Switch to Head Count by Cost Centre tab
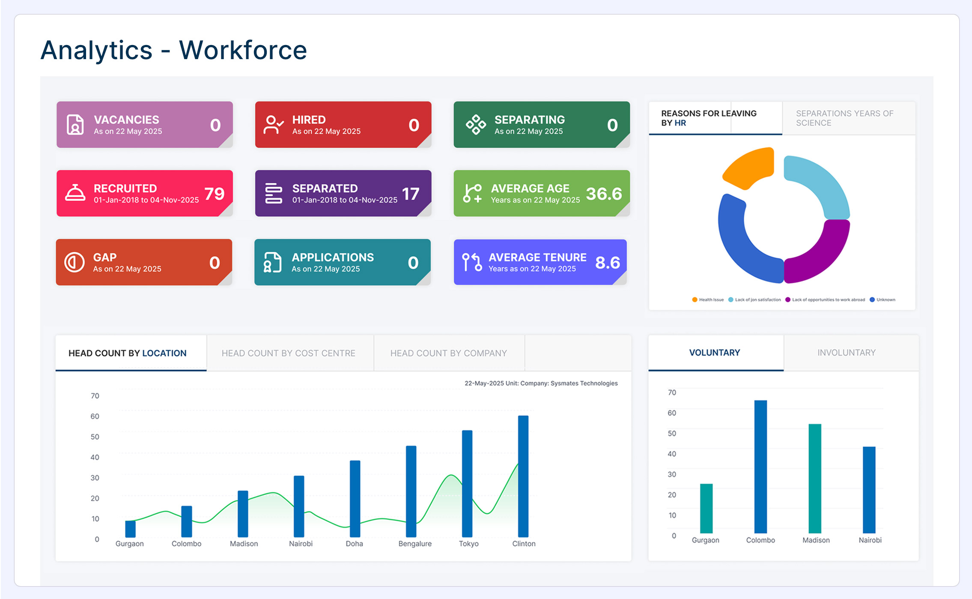The width and height of the screenshot is (972, 599). coord(289,353)
